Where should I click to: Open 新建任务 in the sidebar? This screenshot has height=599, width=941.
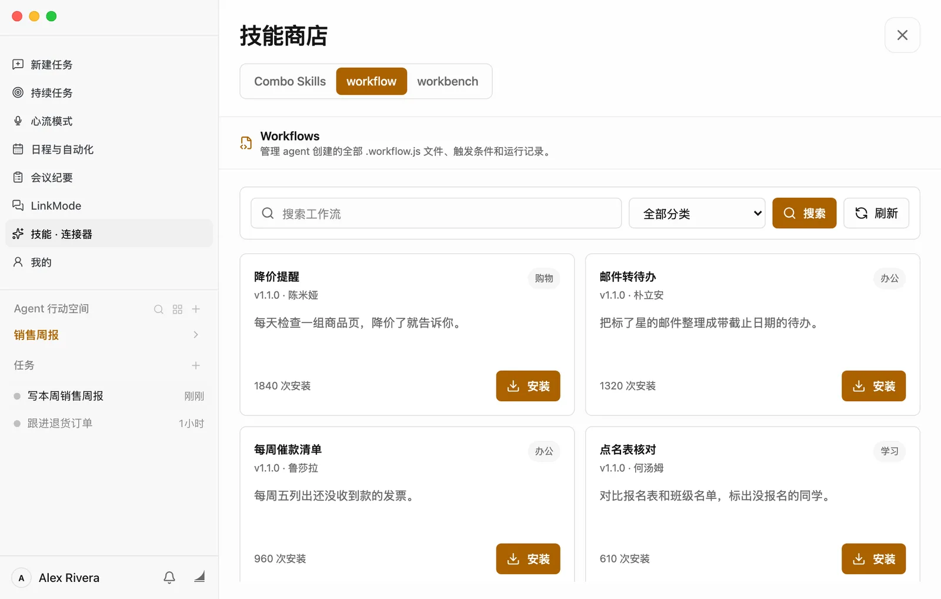(109, 65)
